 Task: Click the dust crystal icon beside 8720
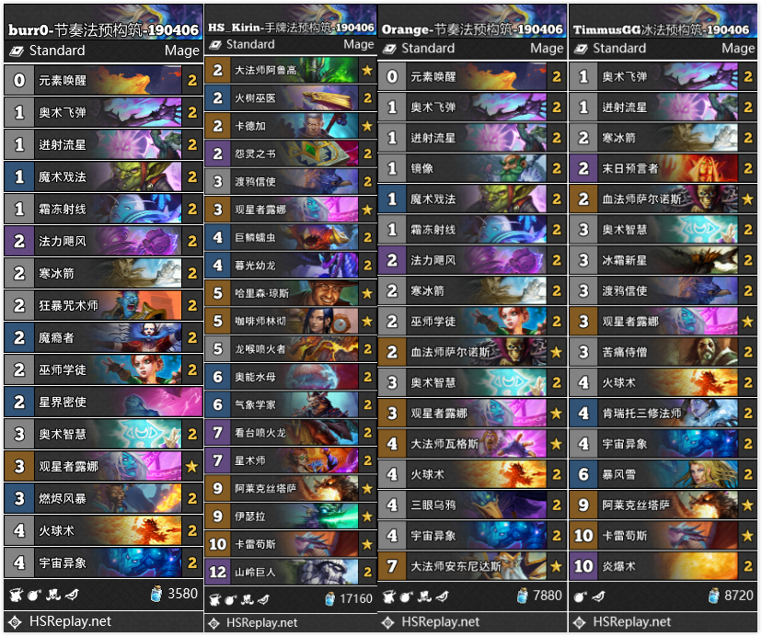pyautogui.click(x=714, y=596)
